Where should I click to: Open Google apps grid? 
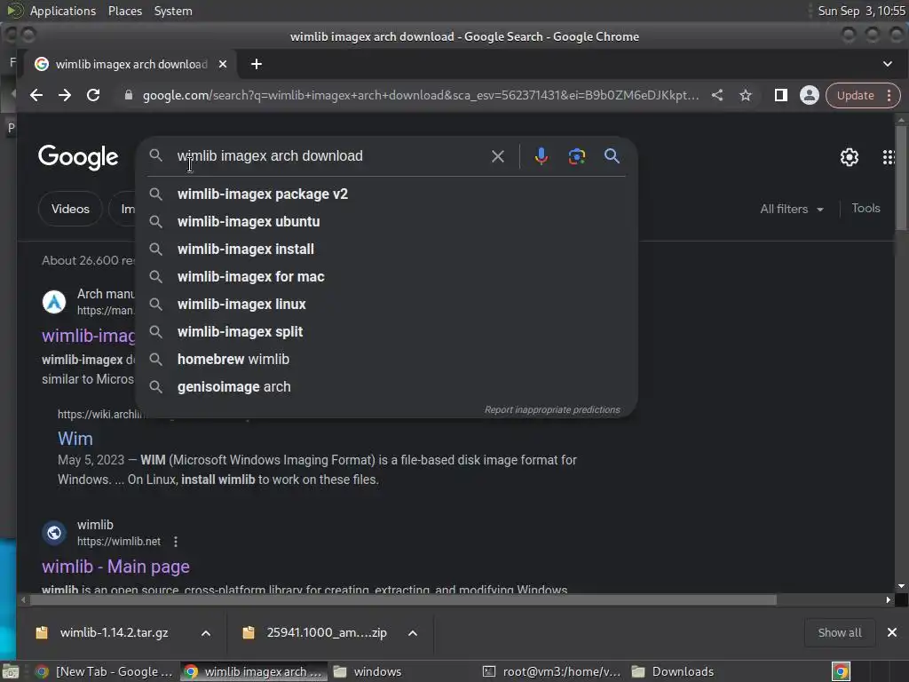point(888,157)
